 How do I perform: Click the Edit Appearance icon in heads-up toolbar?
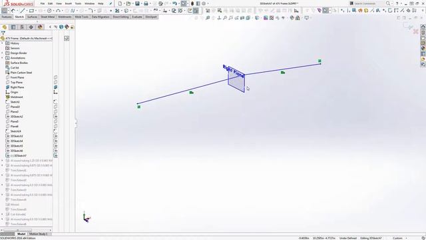click(292, 18)
